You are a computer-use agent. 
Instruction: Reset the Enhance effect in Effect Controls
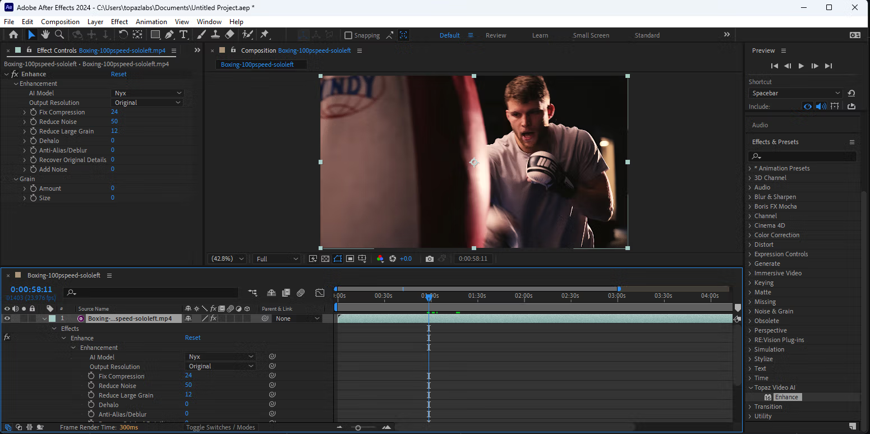[118, 74]
